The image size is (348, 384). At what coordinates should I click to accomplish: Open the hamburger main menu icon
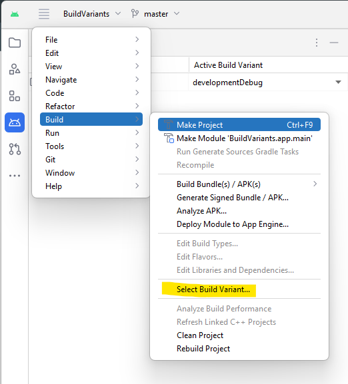click(44, 14)
